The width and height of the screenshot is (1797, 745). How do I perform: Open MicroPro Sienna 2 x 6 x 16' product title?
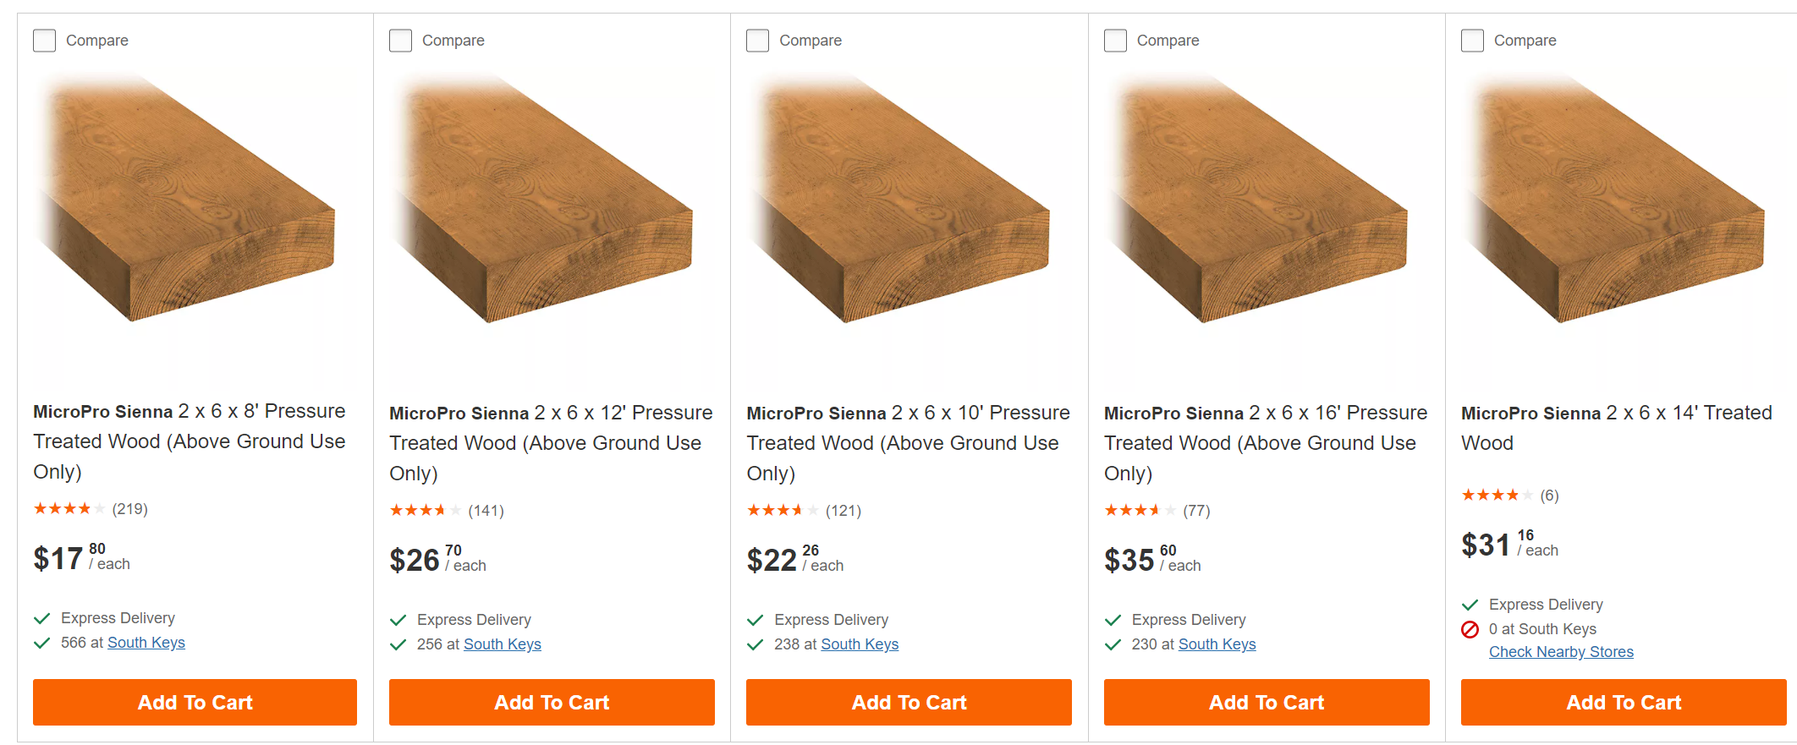click(x=1266, y=442)
